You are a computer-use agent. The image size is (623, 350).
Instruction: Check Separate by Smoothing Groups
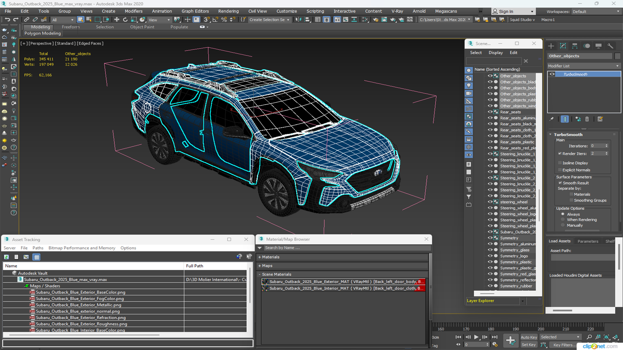coord(571,200)
